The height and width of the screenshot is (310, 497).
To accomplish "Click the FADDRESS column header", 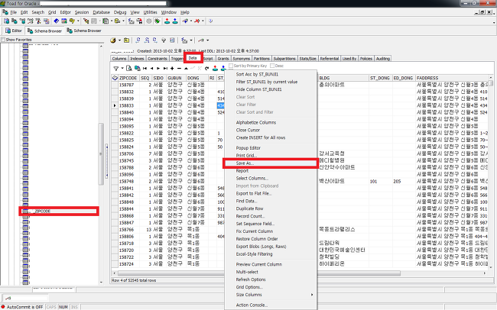I will tap(452, 78).
